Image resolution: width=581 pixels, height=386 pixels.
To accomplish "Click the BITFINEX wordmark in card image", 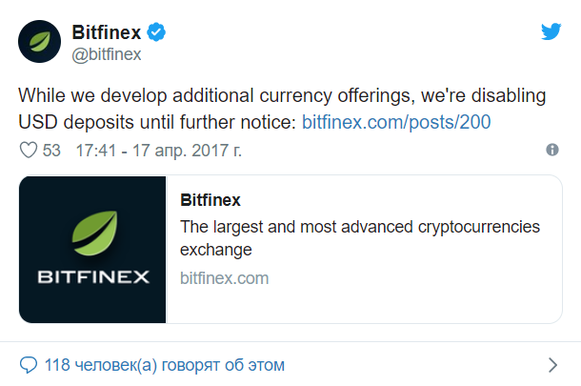I will pos(93,278).
